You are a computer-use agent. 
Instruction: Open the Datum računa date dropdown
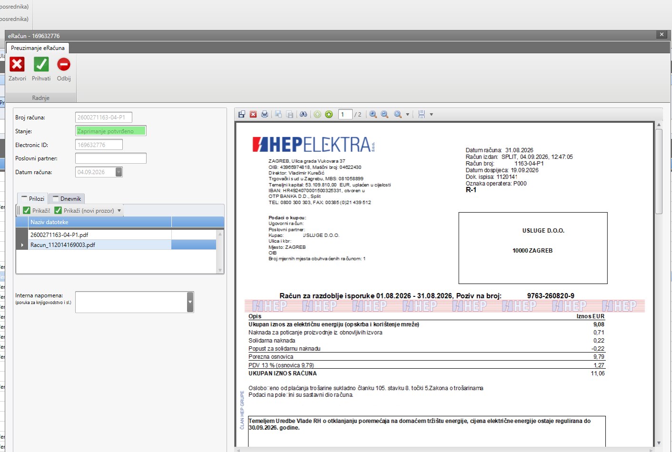(119, 172)
